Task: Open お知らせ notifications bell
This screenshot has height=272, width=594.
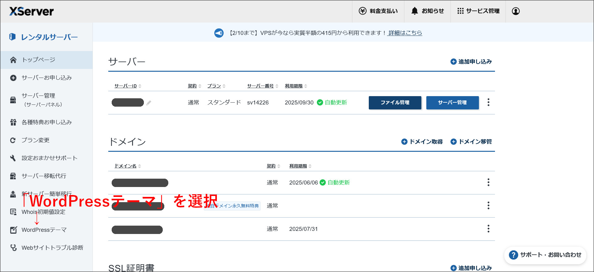Action: (427, 11)
